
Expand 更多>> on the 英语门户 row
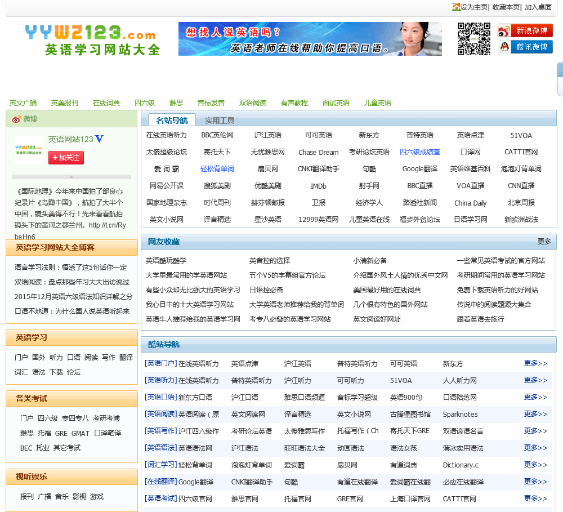tap(535, 363)
